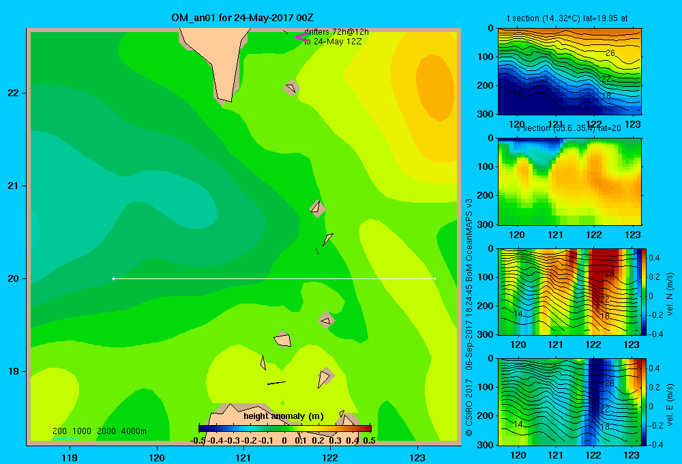Viewport: 682px width, 464px height.
Task: Open the northward velocity section plot
Action: click(x=569, y=291)
